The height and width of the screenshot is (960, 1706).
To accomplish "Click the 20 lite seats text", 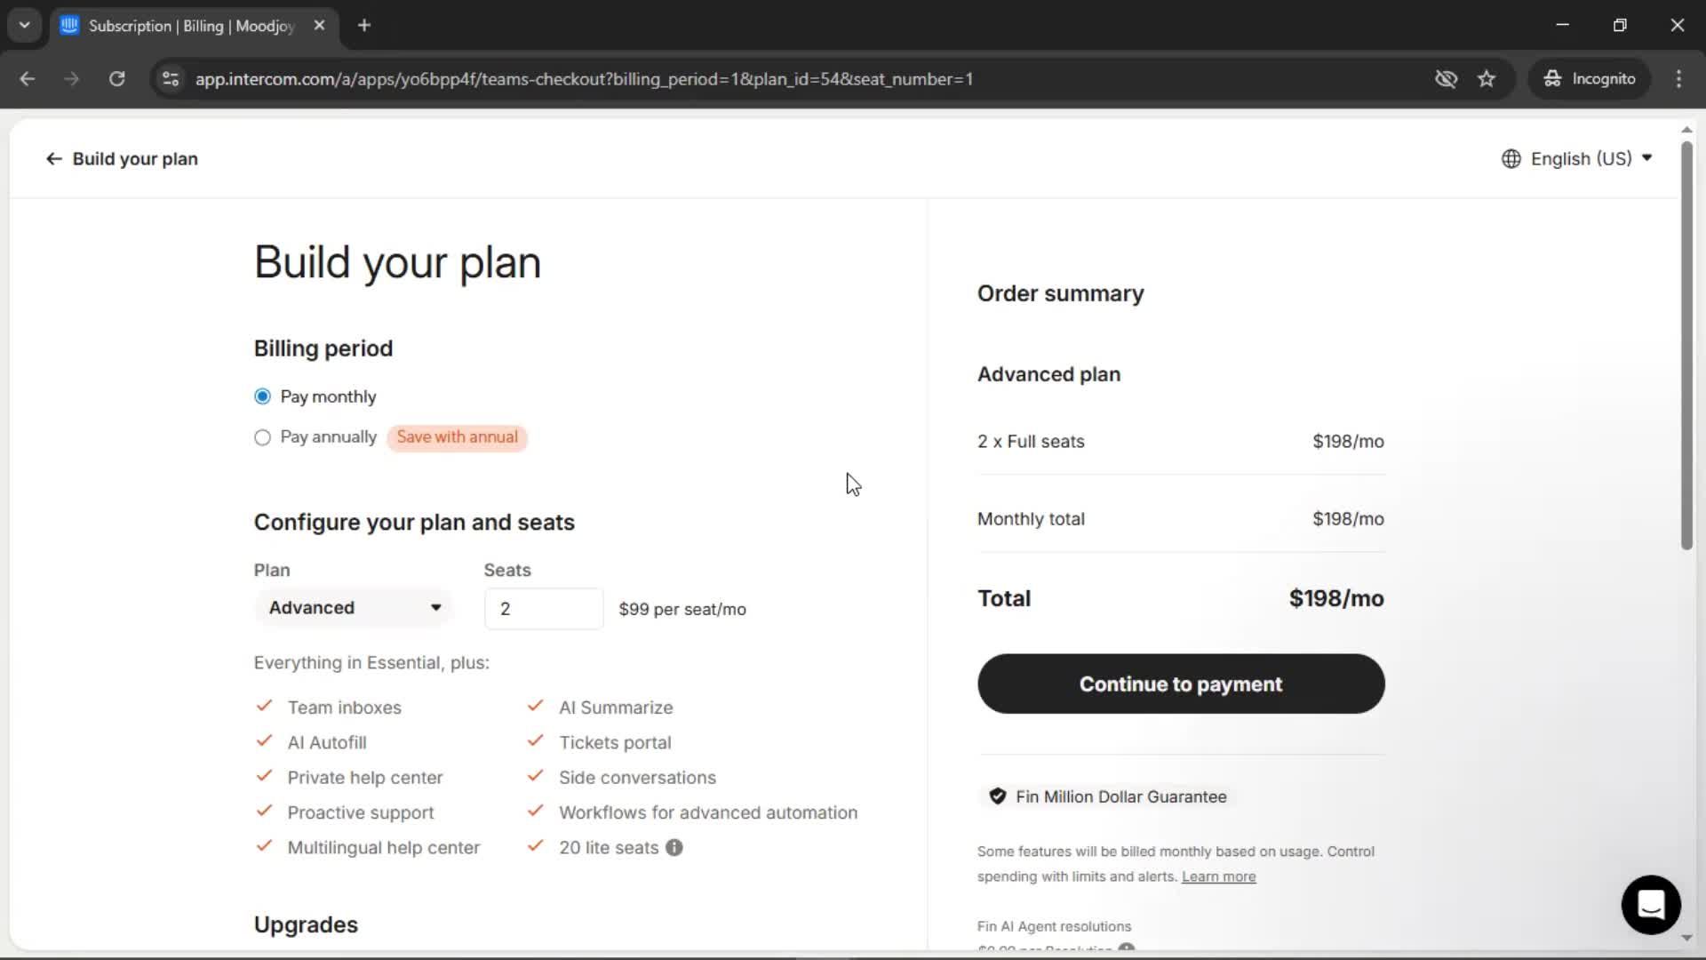I will [609, 848].
